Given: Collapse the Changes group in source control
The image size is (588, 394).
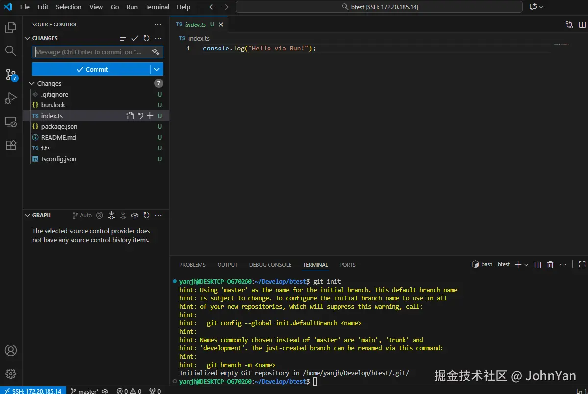Looking at the screenshot, I should [x=32, y=84].
